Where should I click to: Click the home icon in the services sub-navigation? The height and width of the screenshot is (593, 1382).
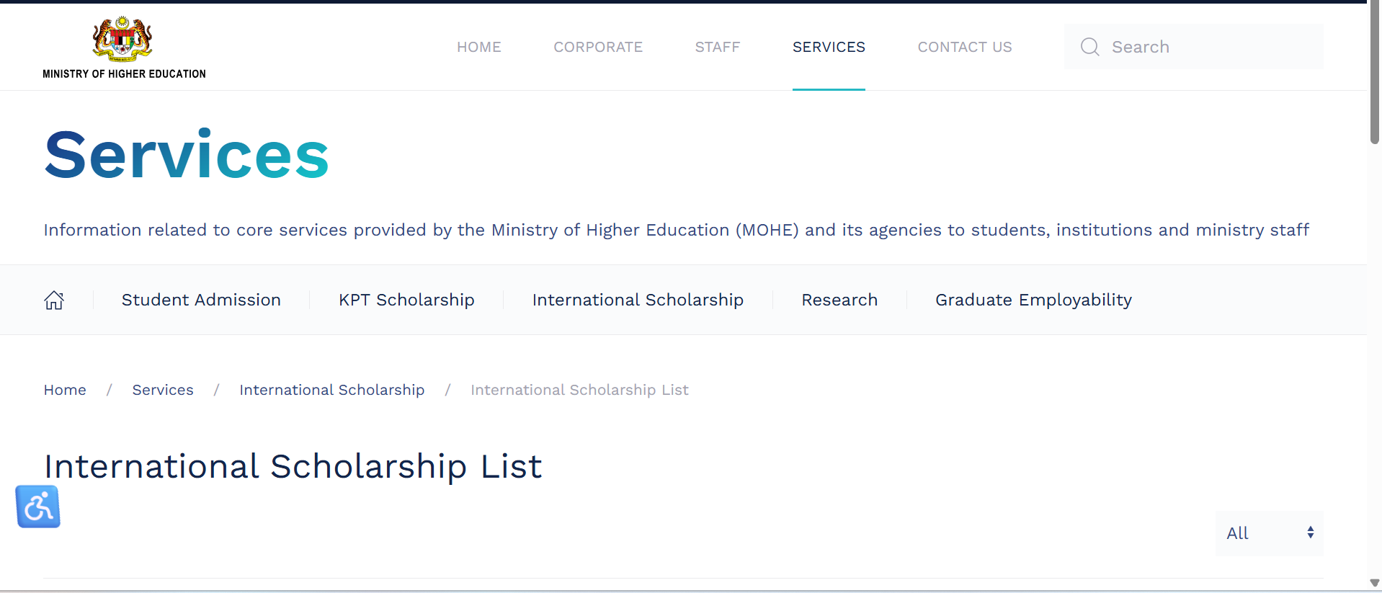[x=54, y=300]
